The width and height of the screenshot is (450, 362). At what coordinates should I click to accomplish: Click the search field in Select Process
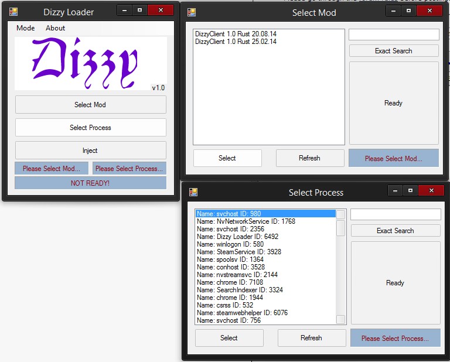[395, 215]
